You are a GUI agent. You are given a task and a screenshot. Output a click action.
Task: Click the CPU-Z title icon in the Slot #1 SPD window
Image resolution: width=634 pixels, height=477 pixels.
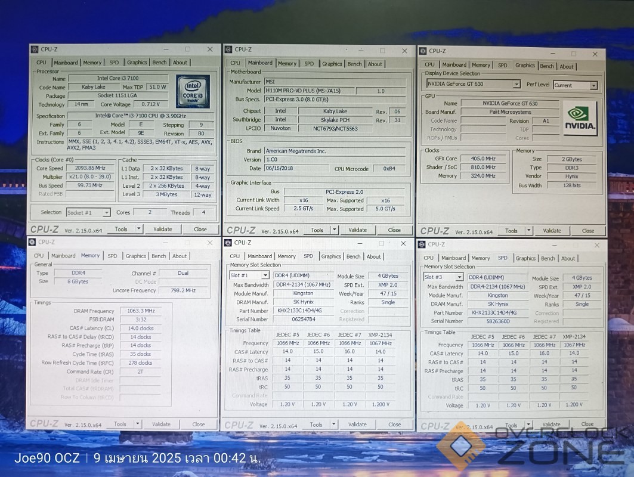point(228,243)
